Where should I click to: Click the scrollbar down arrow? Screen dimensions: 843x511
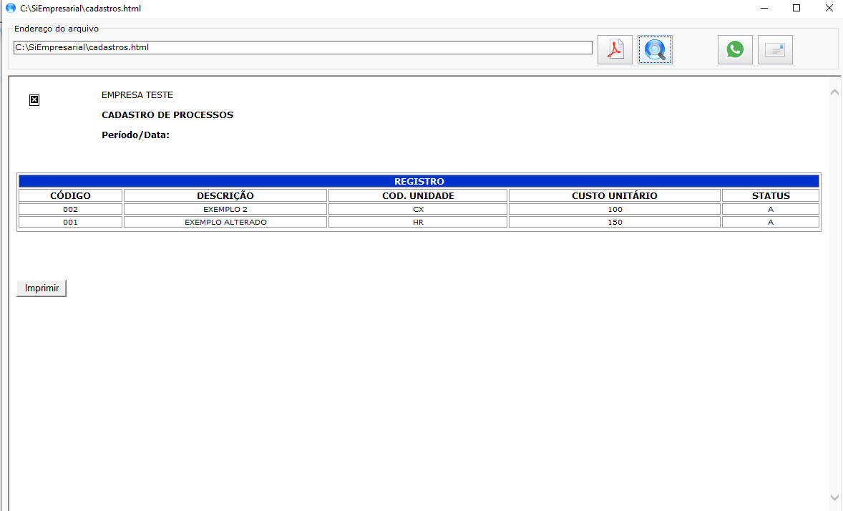(x=834, y=497)
